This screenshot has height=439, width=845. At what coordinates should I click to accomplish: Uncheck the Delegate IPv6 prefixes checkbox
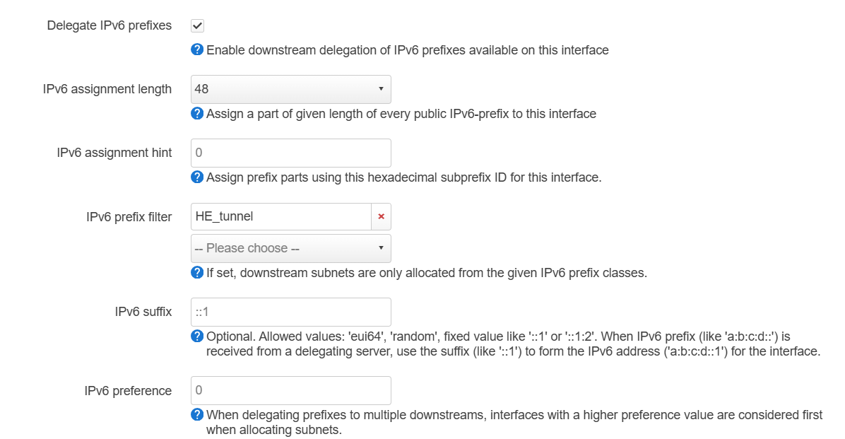(x=197, y=26)
